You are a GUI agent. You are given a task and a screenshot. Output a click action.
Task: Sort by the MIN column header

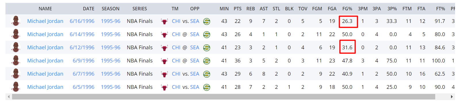[224, 9]
